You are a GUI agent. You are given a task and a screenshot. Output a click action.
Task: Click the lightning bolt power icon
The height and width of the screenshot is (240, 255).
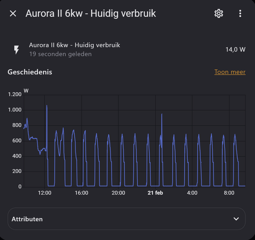pyautogui.click(x=17, y=50)
